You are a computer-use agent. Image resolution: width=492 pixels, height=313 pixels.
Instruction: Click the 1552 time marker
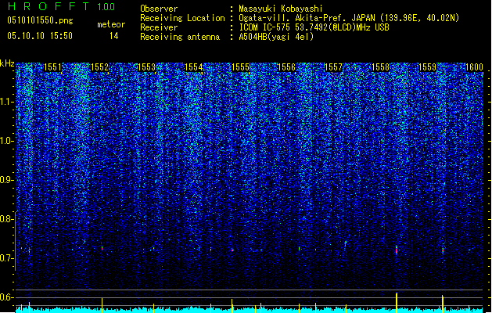tap(99, 67)
